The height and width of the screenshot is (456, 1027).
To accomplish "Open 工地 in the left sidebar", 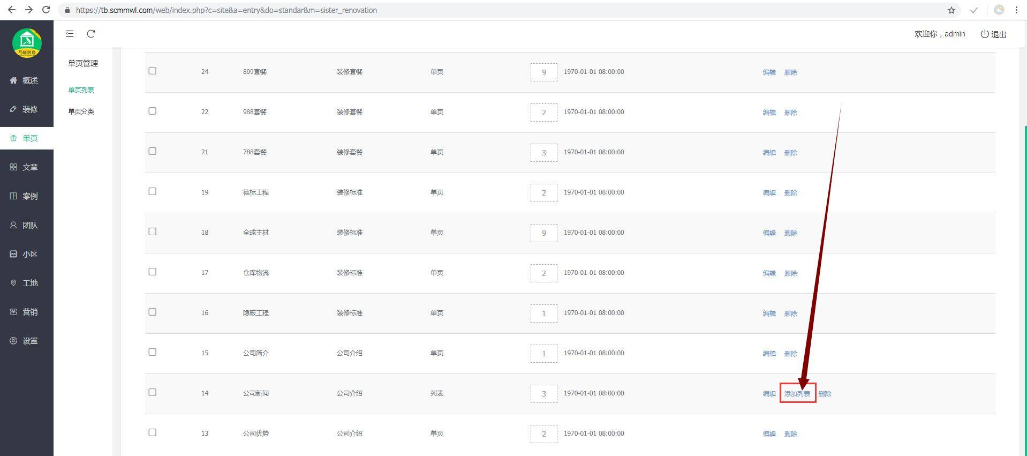I will point(27,283).
